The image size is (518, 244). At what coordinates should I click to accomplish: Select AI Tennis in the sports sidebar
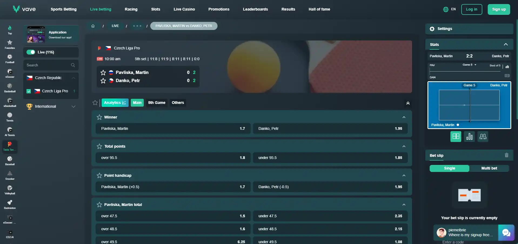pyautogui.click(x=10, y=132)
